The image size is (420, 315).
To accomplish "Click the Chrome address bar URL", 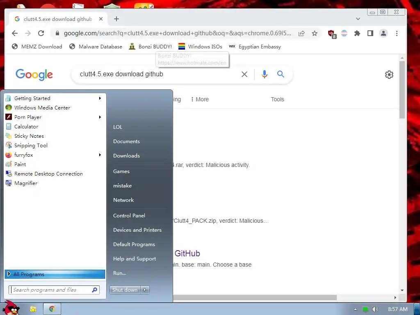I will (x=177, y=33).
